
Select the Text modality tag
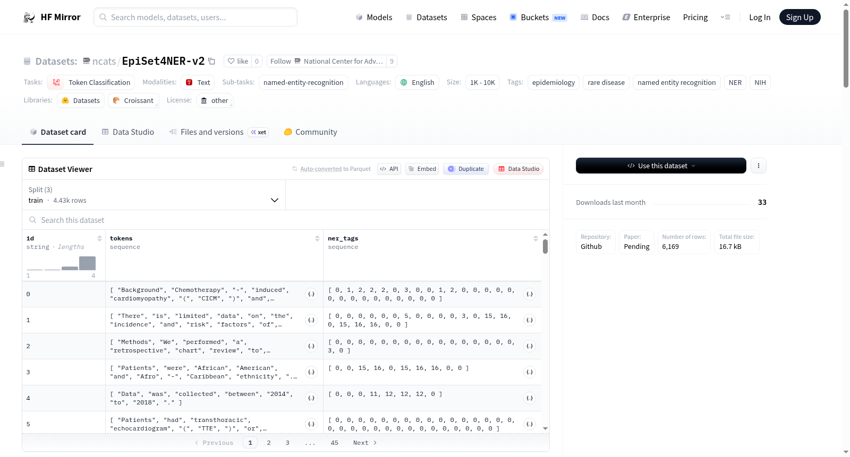coord(198,82)
